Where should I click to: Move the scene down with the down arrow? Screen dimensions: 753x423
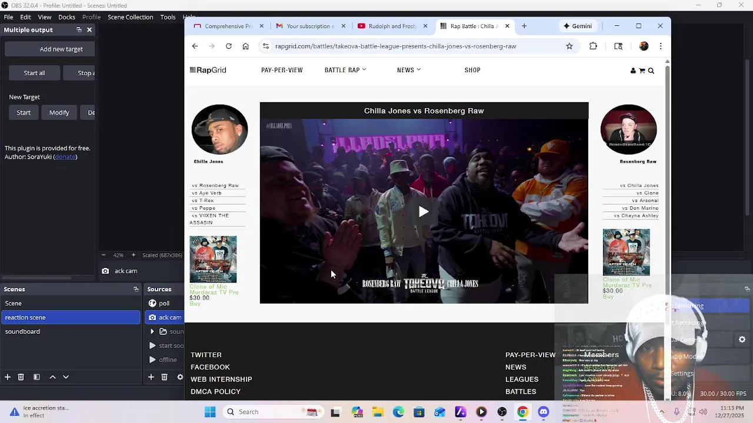coord(66,377)
